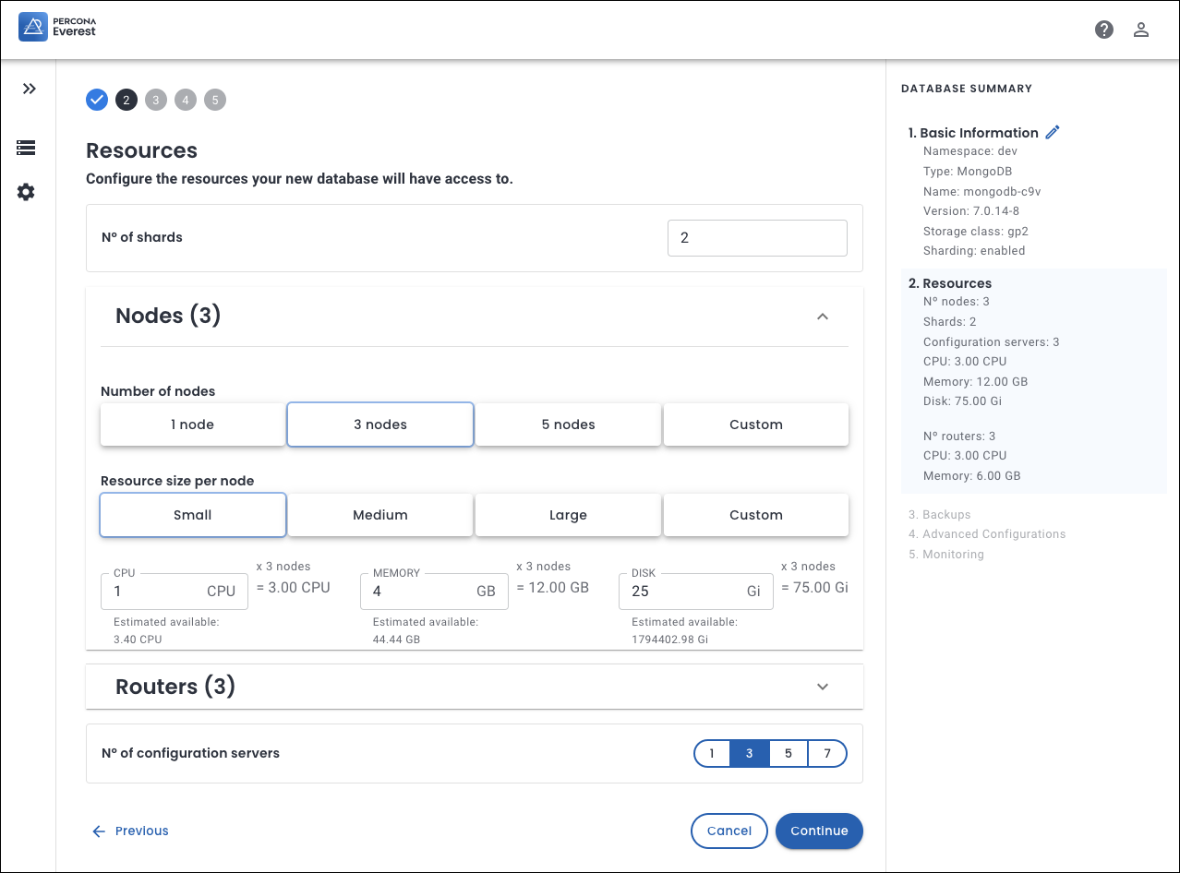Open the user account icon
The height and width of the screenshot is (873, 1180).
[x=1140, y=30]
